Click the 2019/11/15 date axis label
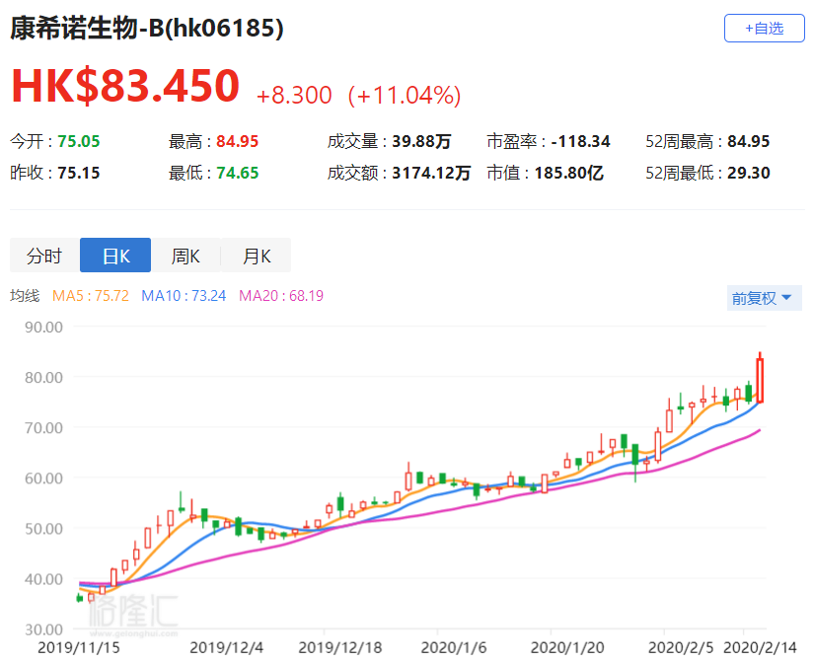The height and width of the screenshot is (662, 814). (x=78, y=648)
